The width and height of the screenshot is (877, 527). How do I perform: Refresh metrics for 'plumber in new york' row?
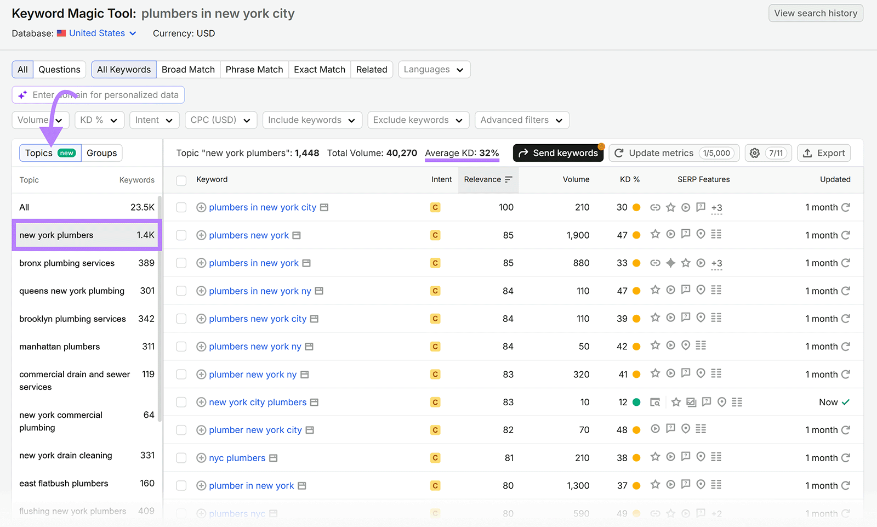(x=846, y=486)
